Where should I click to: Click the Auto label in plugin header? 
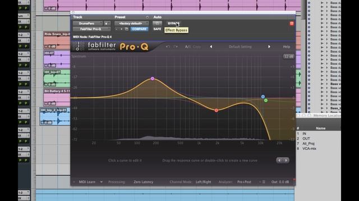(157, 17)
